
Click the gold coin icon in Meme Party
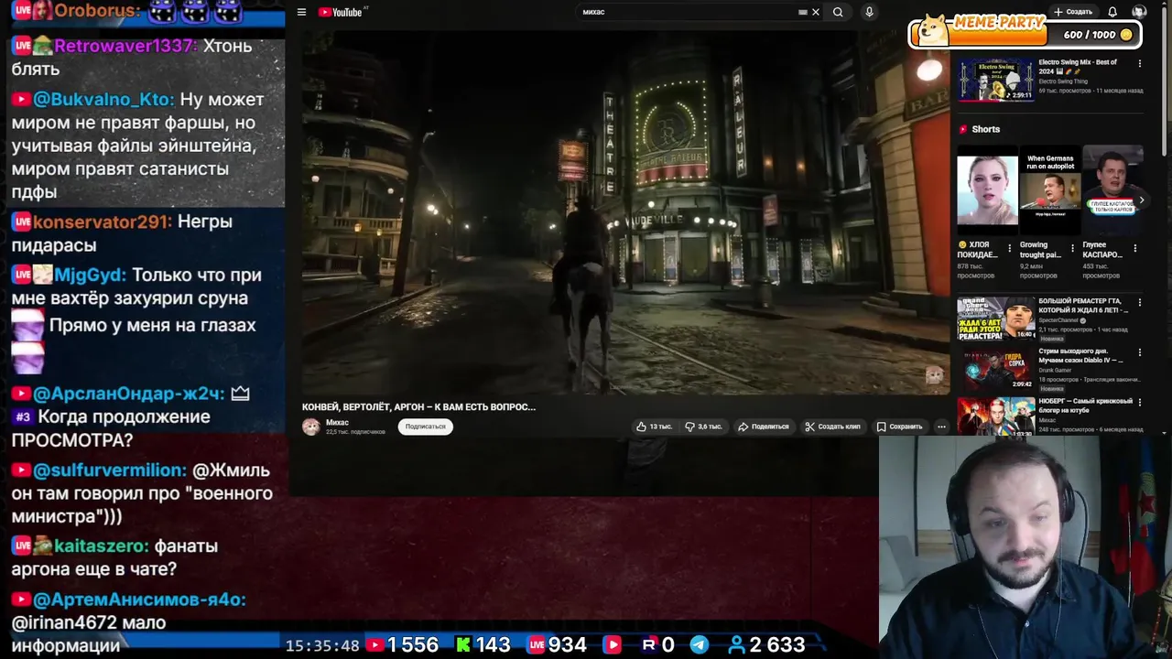(1126, 35)
